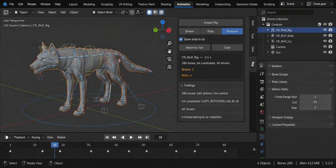Toggle camera view icon in viewport
Screen dimensions: 336x168
click(x=169, y=59)
